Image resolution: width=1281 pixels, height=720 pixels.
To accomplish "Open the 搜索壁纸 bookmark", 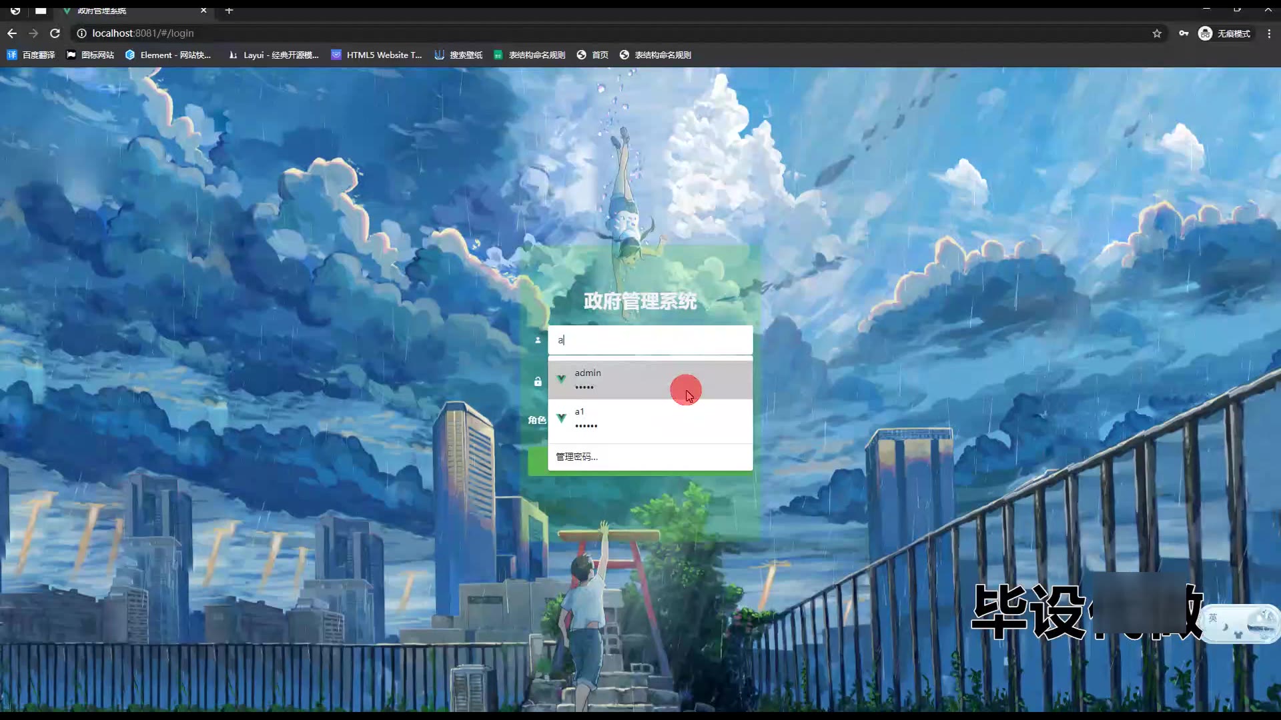I will 458,55.
